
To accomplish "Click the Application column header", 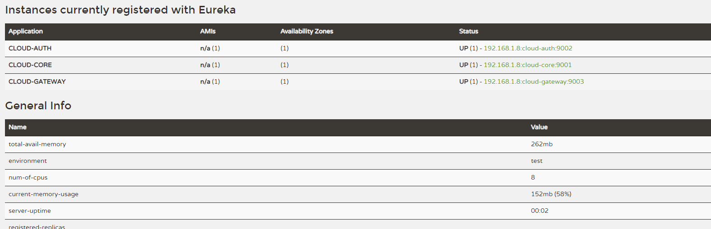I will [26, 31].
